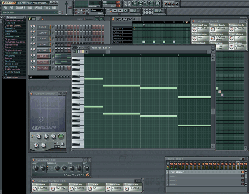Click piano roll vertical scroll down arrow
The image size is (249, 194).
(x=213, y=146)
